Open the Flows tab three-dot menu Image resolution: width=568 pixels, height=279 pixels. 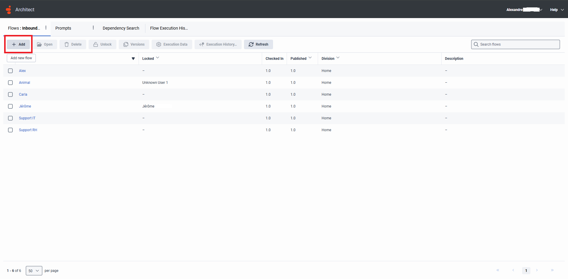click(x=46, y=28)
